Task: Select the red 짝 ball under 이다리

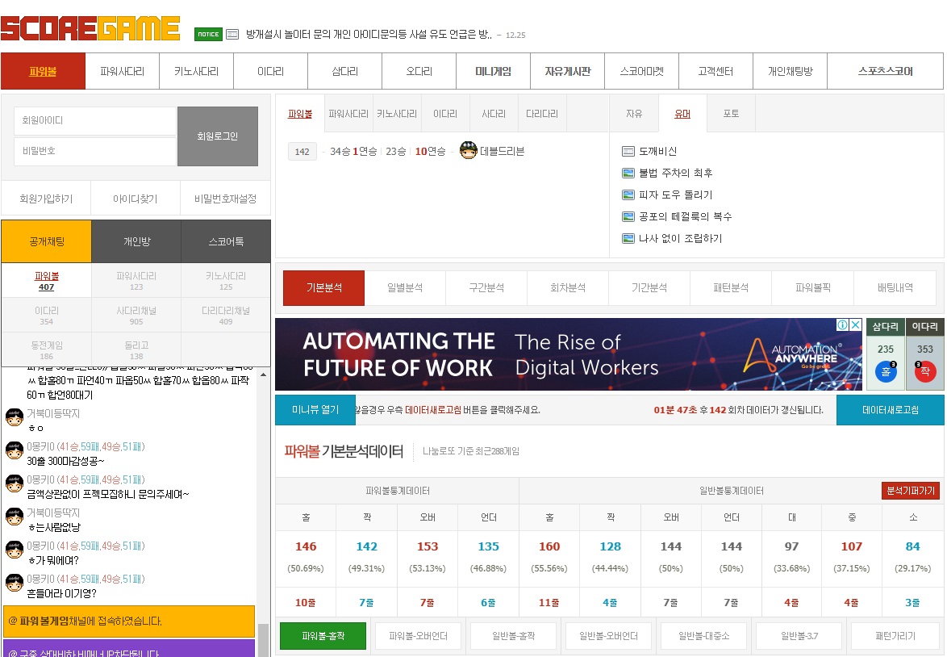Action: 924,371
